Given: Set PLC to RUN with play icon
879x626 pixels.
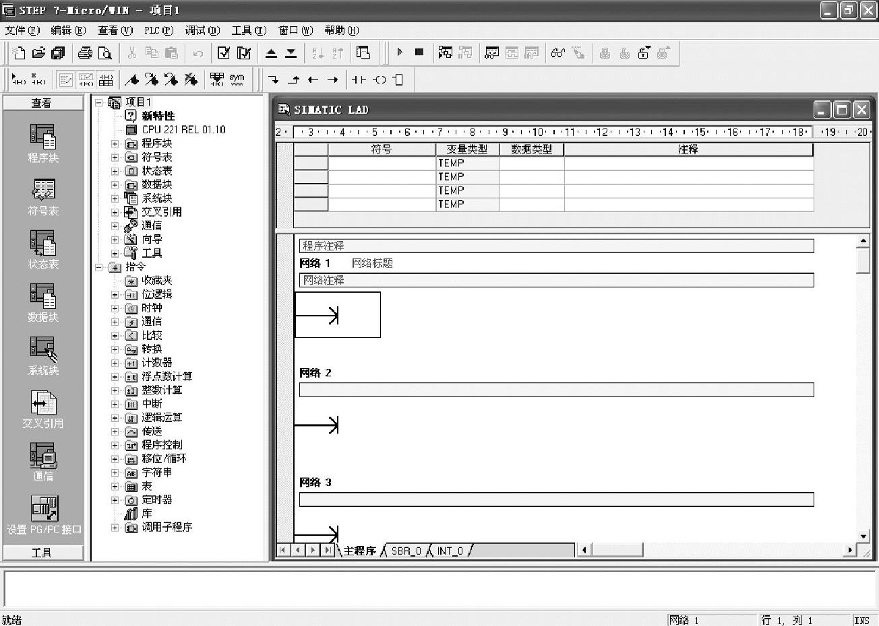Looking at the screenshot, I should pyautogui.click(x=400, y=53).
